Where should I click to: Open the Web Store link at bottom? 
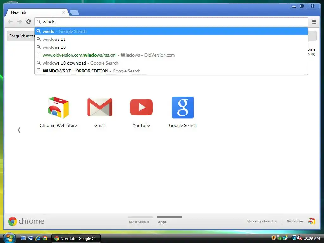tap(295, 221)
